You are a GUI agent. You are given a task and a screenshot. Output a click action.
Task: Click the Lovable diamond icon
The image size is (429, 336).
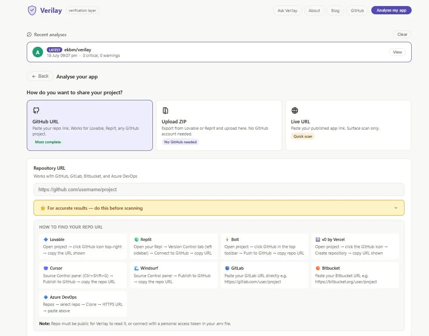[x=46, y=239]
